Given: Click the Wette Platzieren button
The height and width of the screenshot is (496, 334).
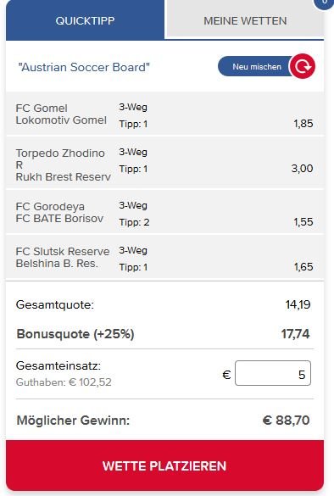Looking at the screenshot, I should pos(164,465).
